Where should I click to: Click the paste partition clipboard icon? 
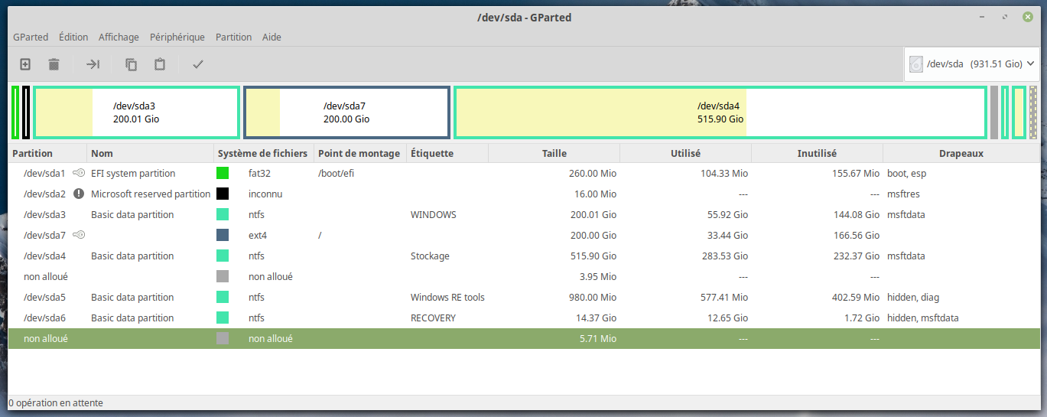click(x=160, y=64)
